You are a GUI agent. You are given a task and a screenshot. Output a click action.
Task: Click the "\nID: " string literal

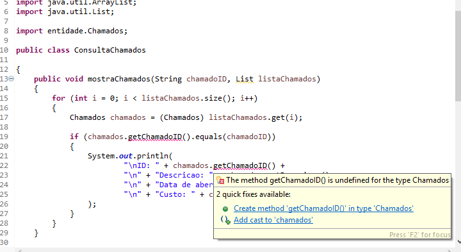pyautogui.click(x=142, y=165)
